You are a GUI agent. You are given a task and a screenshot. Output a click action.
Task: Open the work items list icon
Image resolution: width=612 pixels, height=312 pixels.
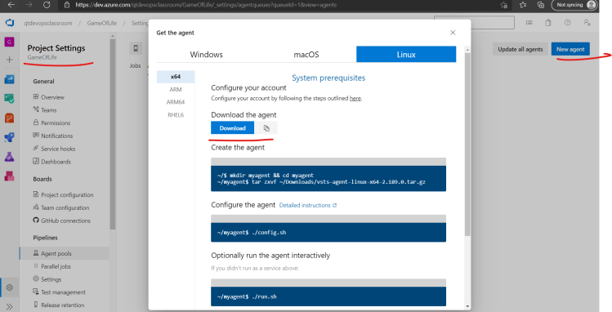pos(529,23)
